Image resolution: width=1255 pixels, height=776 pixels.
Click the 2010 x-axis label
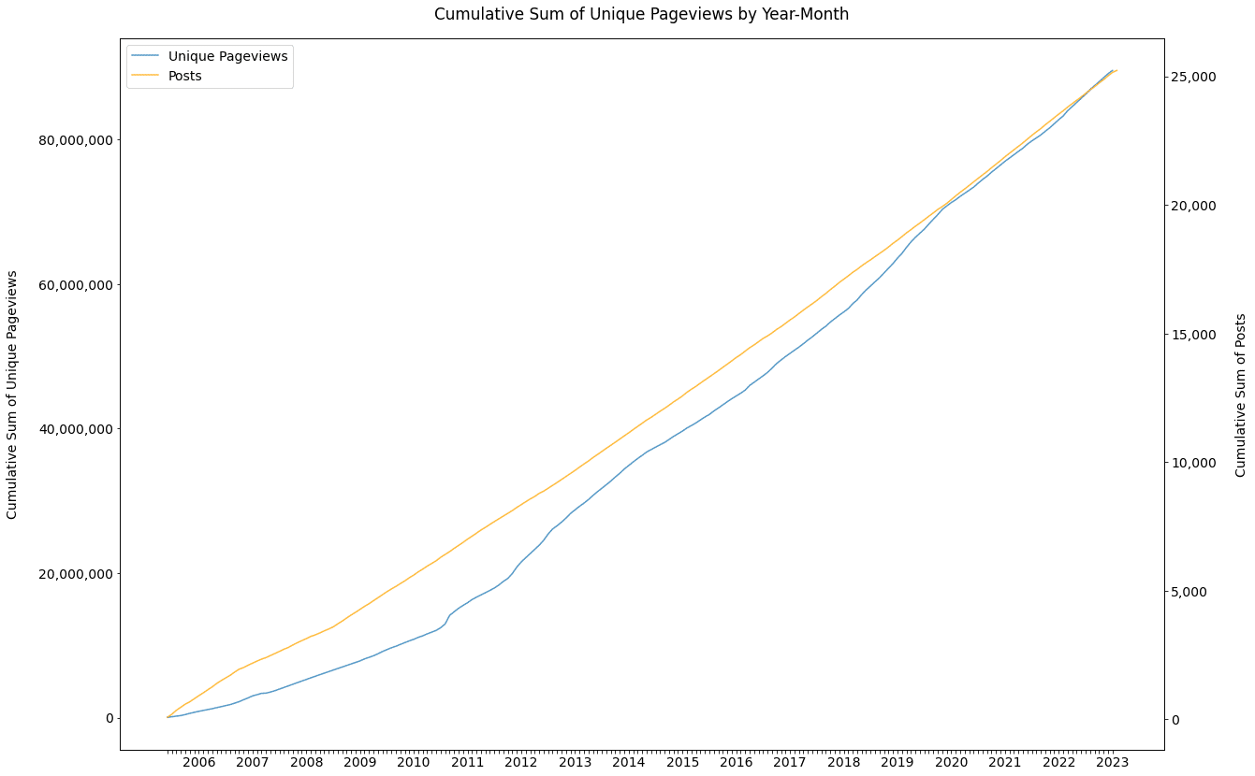(x=414, y=763)
